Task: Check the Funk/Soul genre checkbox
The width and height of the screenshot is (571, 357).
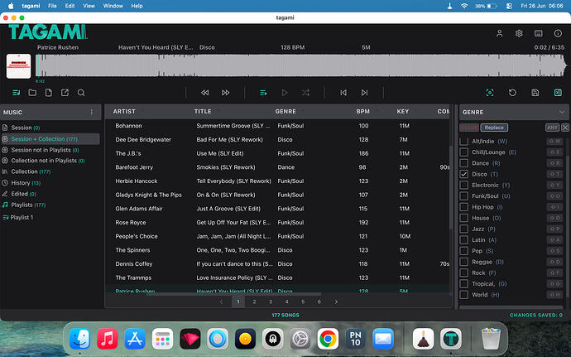Action: click(464, 195)
